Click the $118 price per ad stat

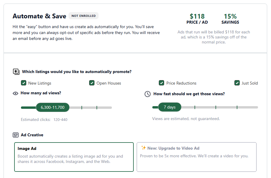[197, 19]
